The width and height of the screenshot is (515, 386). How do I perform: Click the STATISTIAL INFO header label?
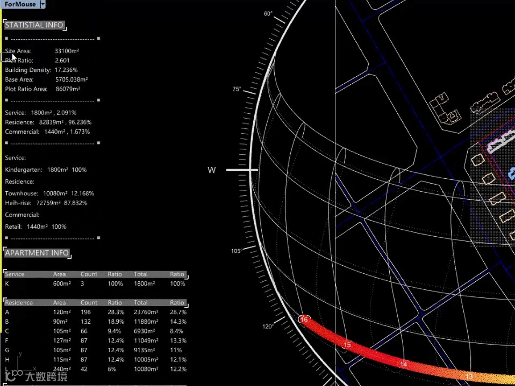(34, 25)
